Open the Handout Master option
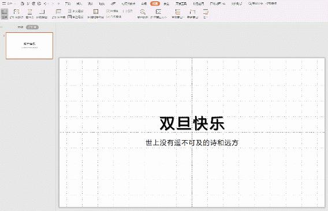This screenshot has height=211, width=328. tap(76, 11)
